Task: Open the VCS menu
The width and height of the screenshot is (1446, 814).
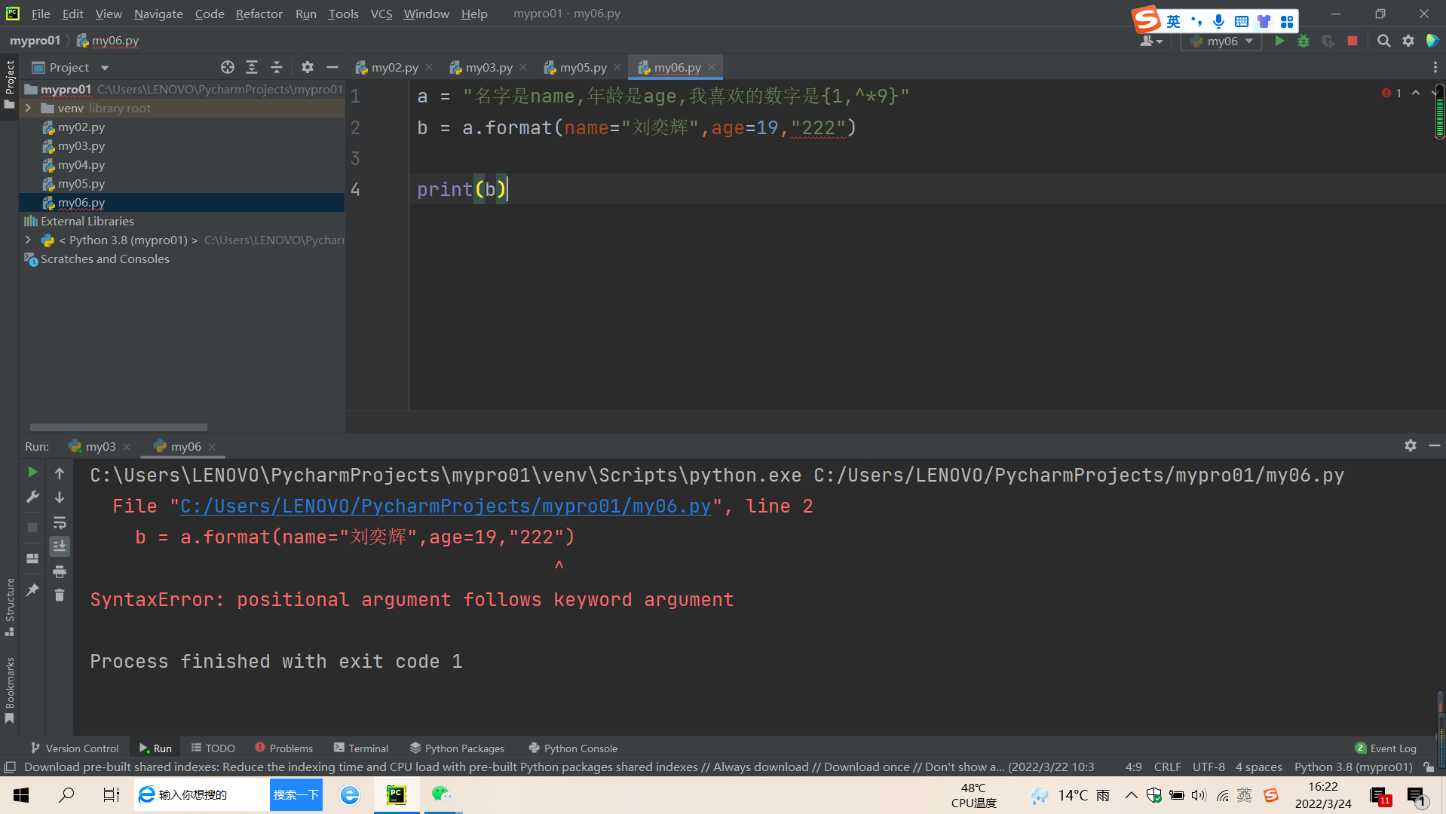Action: pyautogui.click(x=381, y=14)
